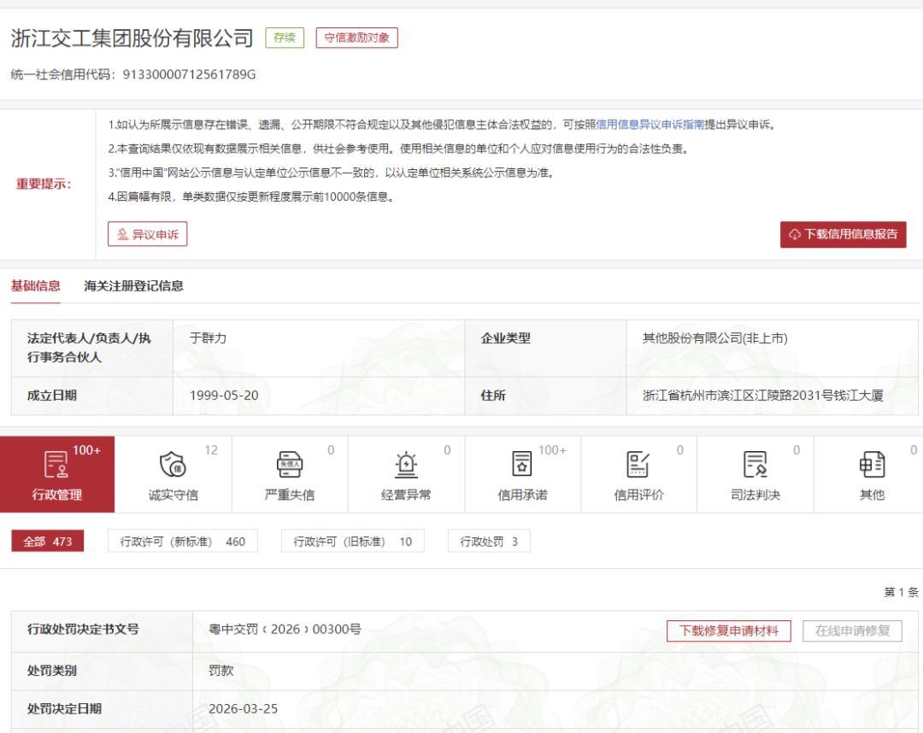Click 下载信用信息报告 button
This screenshot has height=733, width=923.
point(843,234)
